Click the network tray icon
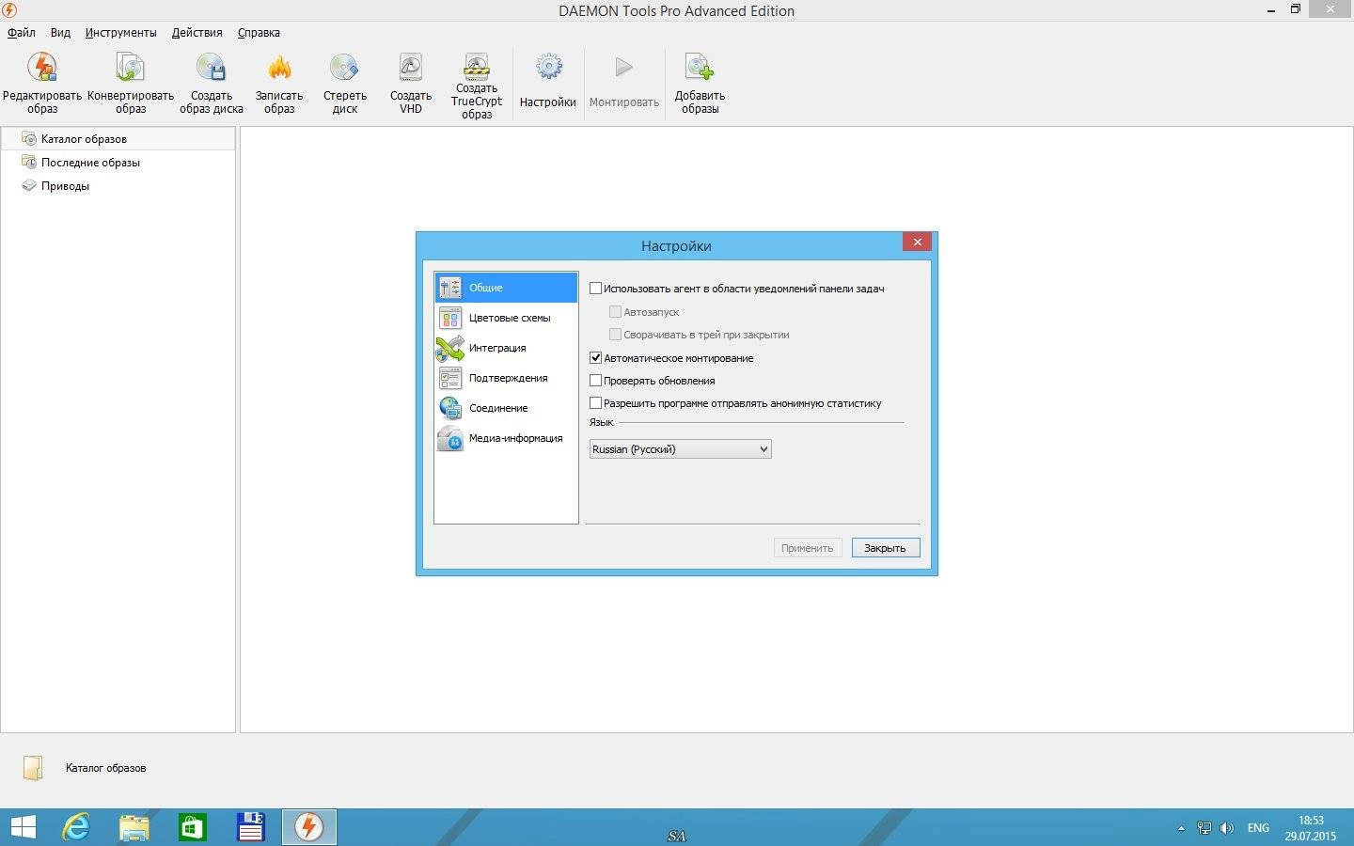Viewport: 1354px width, 846px height. 1204,828
